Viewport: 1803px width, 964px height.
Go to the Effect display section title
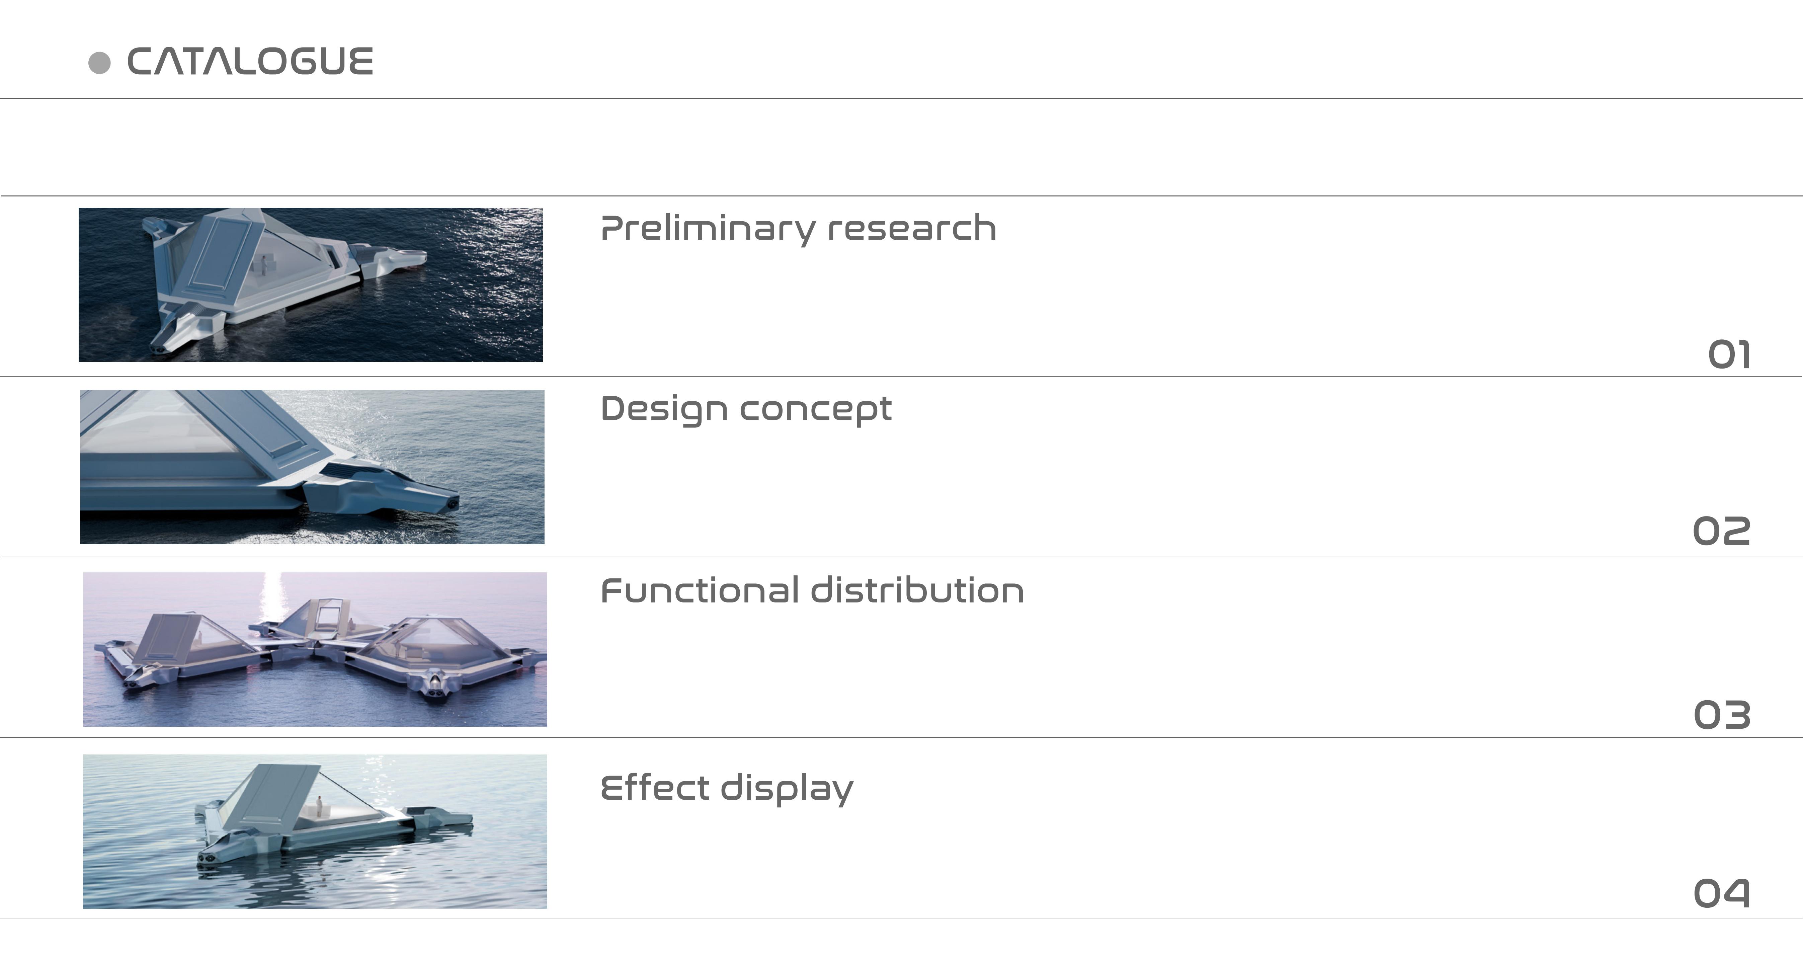[x=727, y=788]
